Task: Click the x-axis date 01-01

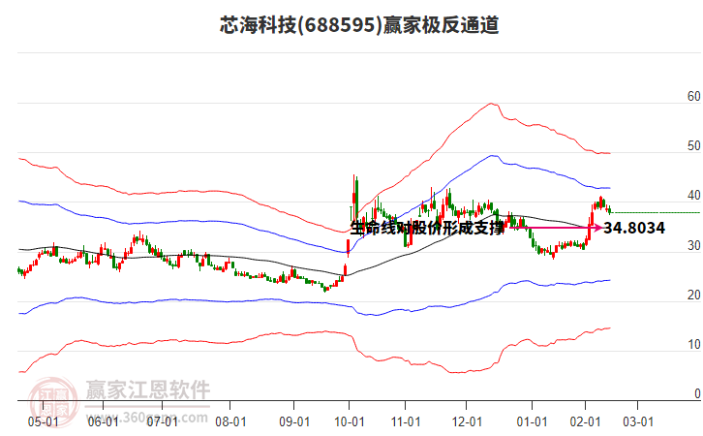Action: pyautogui.click(x=533, y=421)
